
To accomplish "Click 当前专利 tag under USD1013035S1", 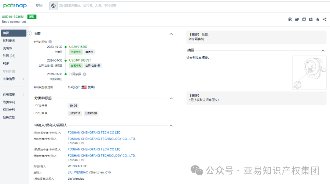I will pos(76,66).
